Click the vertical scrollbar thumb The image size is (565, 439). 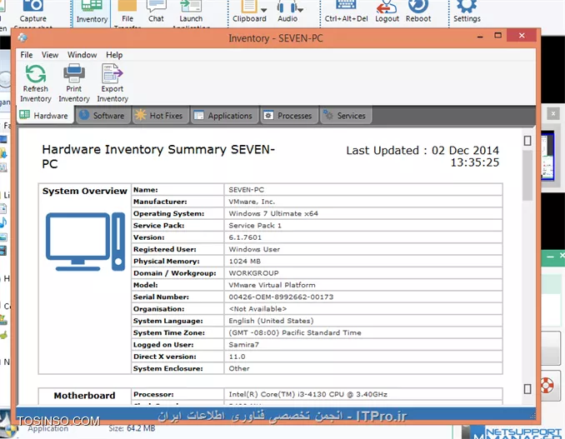point(527,175)
